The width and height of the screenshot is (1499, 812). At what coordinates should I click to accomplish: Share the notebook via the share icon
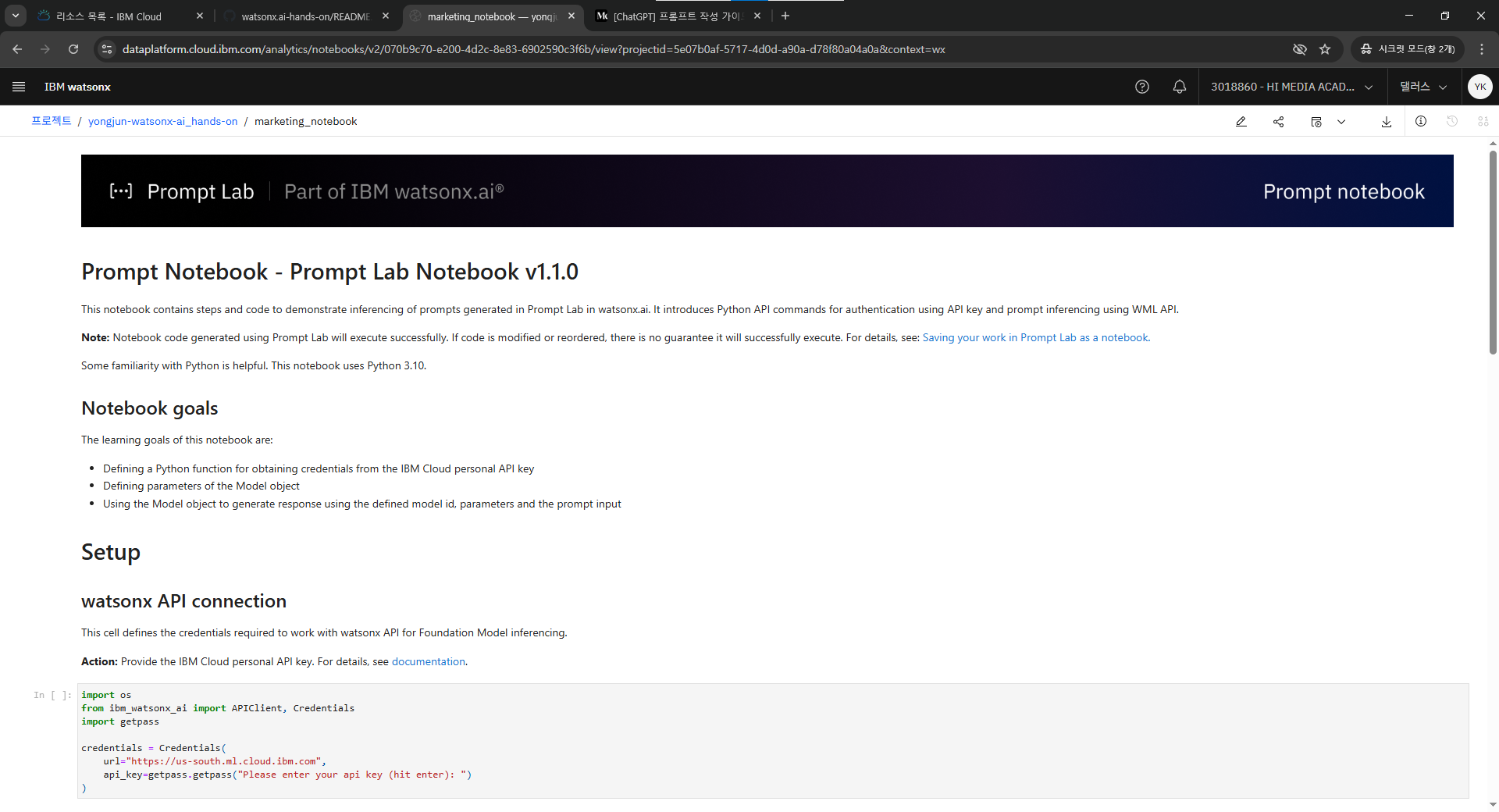coord(1279,122)
